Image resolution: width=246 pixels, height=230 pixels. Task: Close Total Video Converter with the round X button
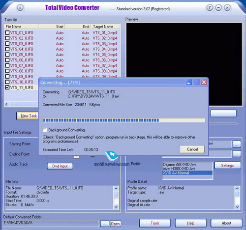[x=227, y=7]
